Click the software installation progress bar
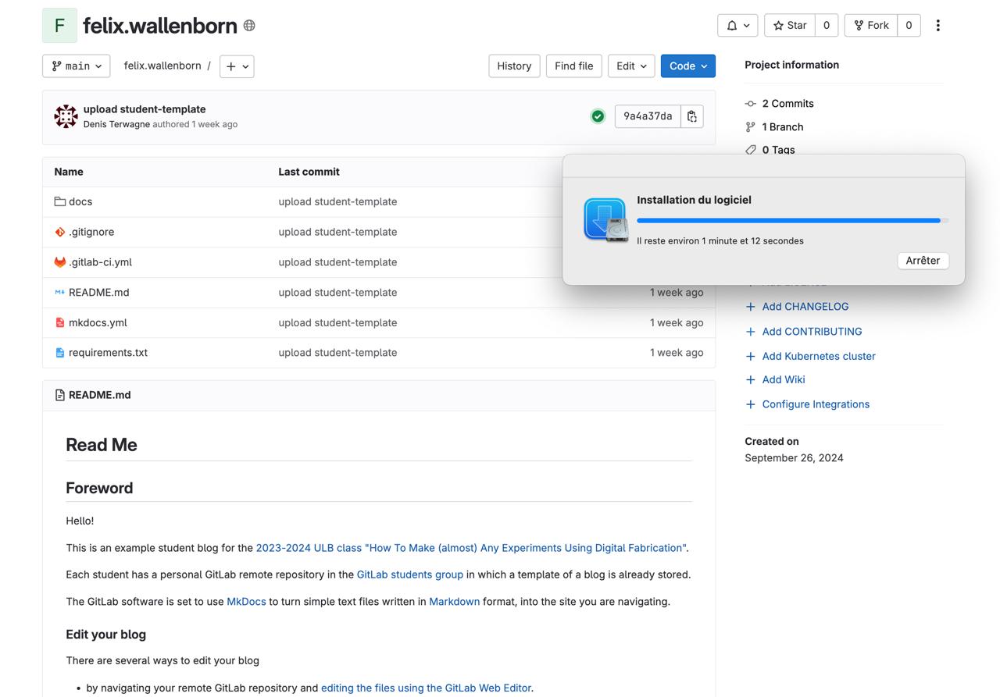 pyautogui.click(x=793, y=221)
